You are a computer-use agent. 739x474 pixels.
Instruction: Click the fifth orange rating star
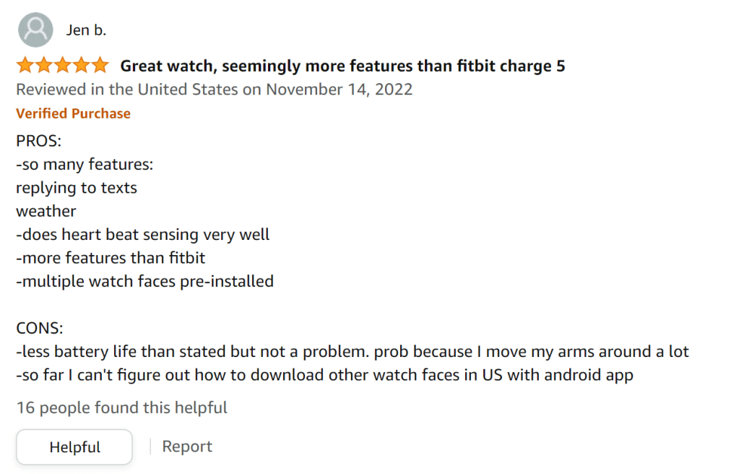click(x=100, y=66)
